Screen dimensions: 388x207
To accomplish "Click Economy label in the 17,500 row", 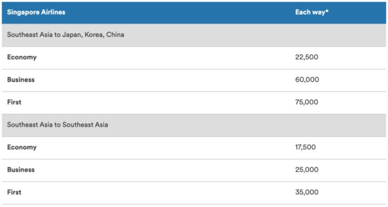I will coord(22,147).
